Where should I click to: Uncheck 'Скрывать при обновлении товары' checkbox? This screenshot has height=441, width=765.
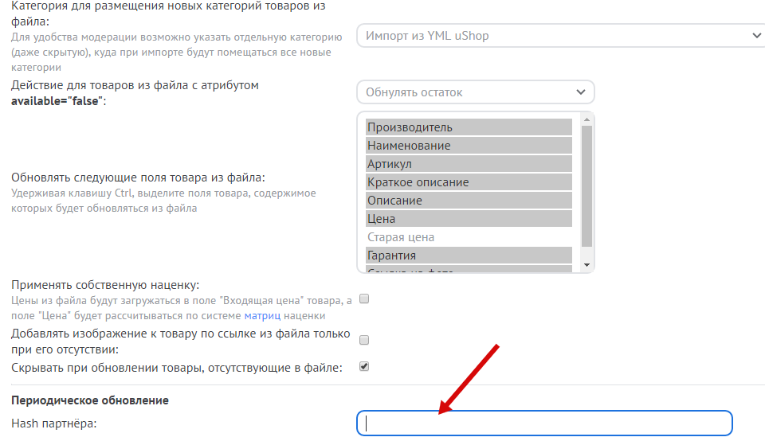pos(364,367)
